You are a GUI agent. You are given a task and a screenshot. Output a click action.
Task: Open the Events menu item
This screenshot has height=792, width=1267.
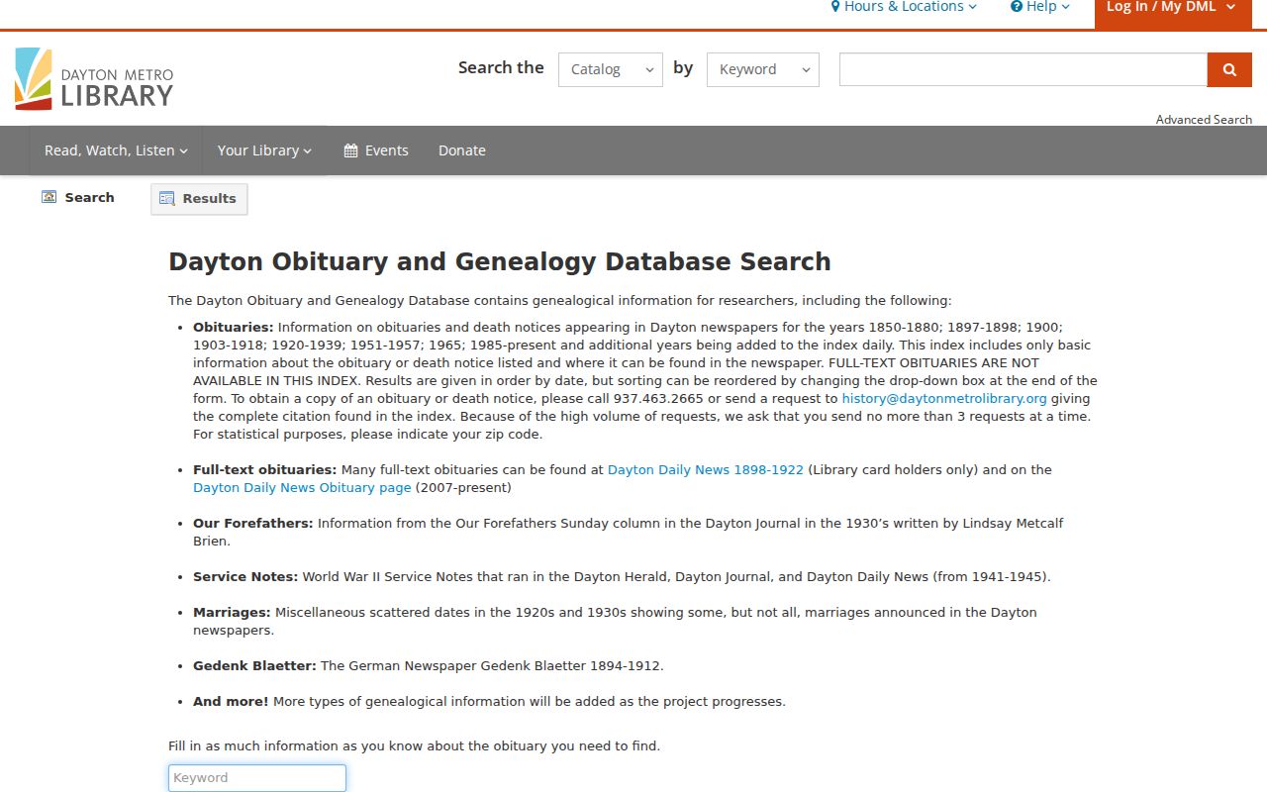coord(376,150)
